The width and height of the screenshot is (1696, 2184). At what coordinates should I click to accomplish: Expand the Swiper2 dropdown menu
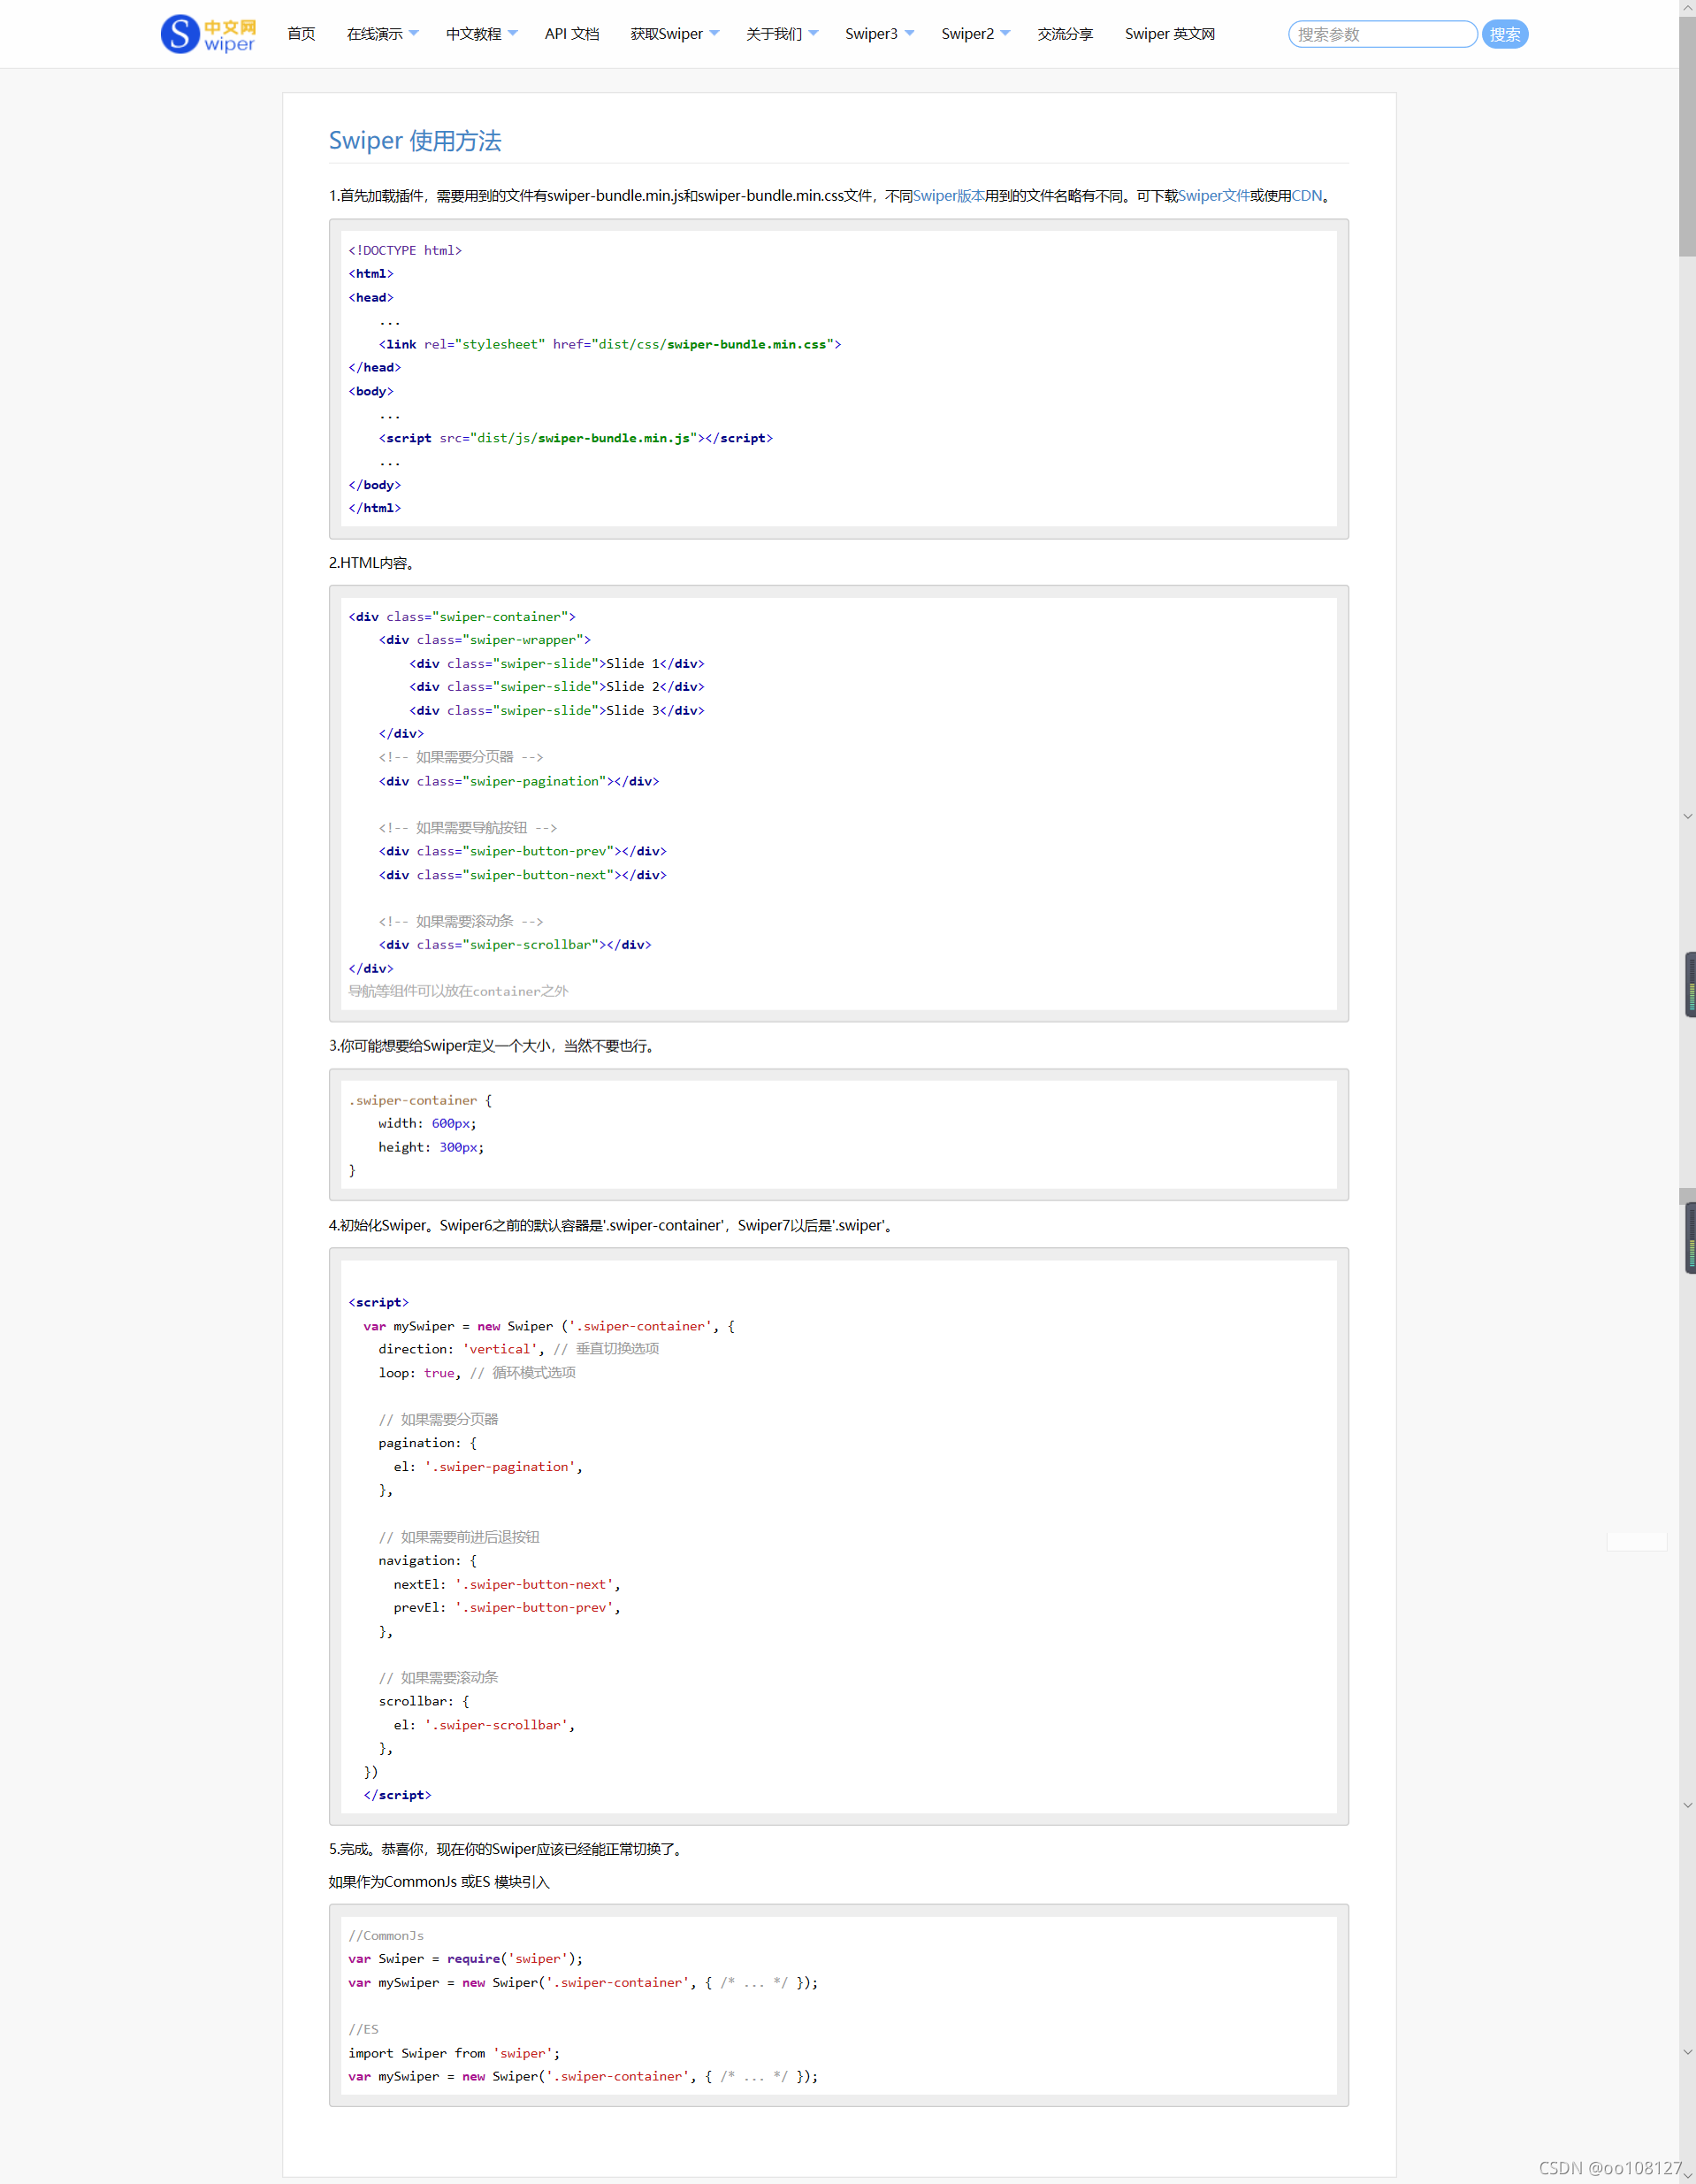pyautogui.click(x=975, y=34)
